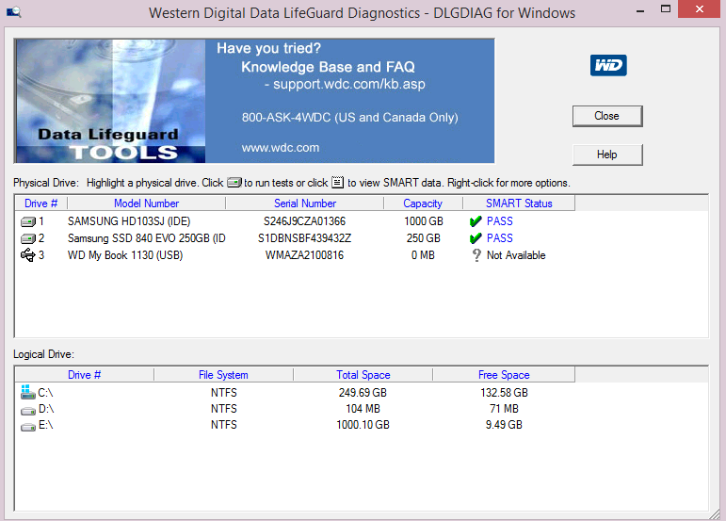726x521 pixels.
Task: Click the SMART Status column header
Action: (519, 204)
